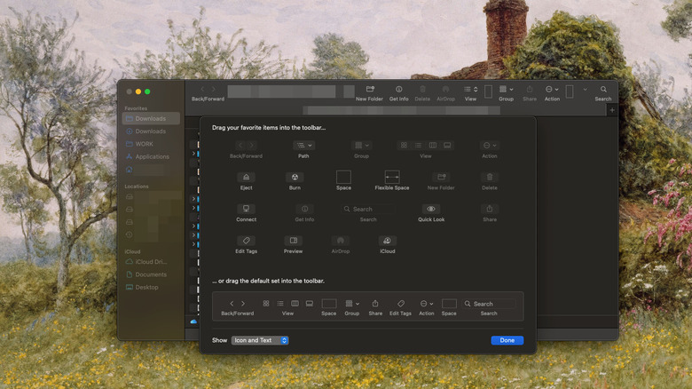Open the Show dropdown set to Icon and Text
The image size is (692, 389).
click(260, 340)
